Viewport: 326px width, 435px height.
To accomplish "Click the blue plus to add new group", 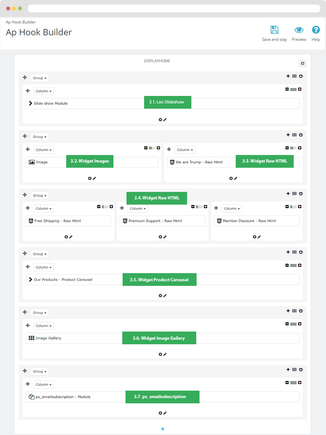I will point(163,429).
